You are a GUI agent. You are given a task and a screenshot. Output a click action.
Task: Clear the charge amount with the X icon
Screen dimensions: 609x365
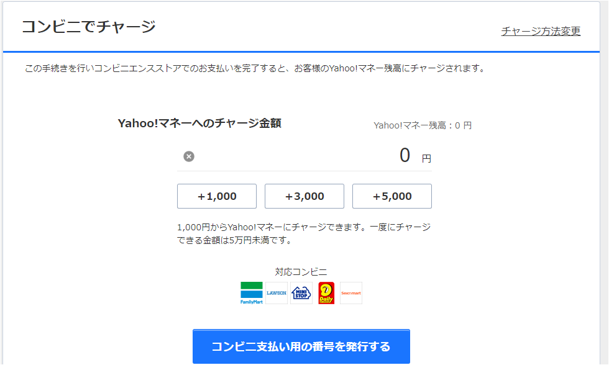click(189, 156)
